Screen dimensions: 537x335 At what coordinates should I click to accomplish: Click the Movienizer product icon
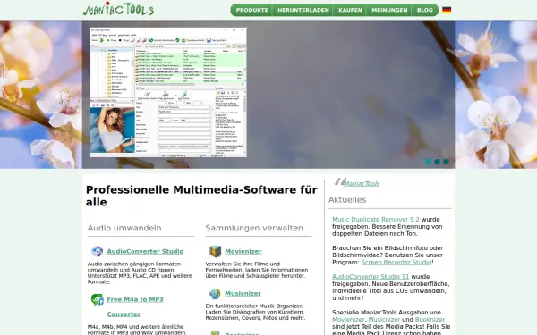click(215, 251)
